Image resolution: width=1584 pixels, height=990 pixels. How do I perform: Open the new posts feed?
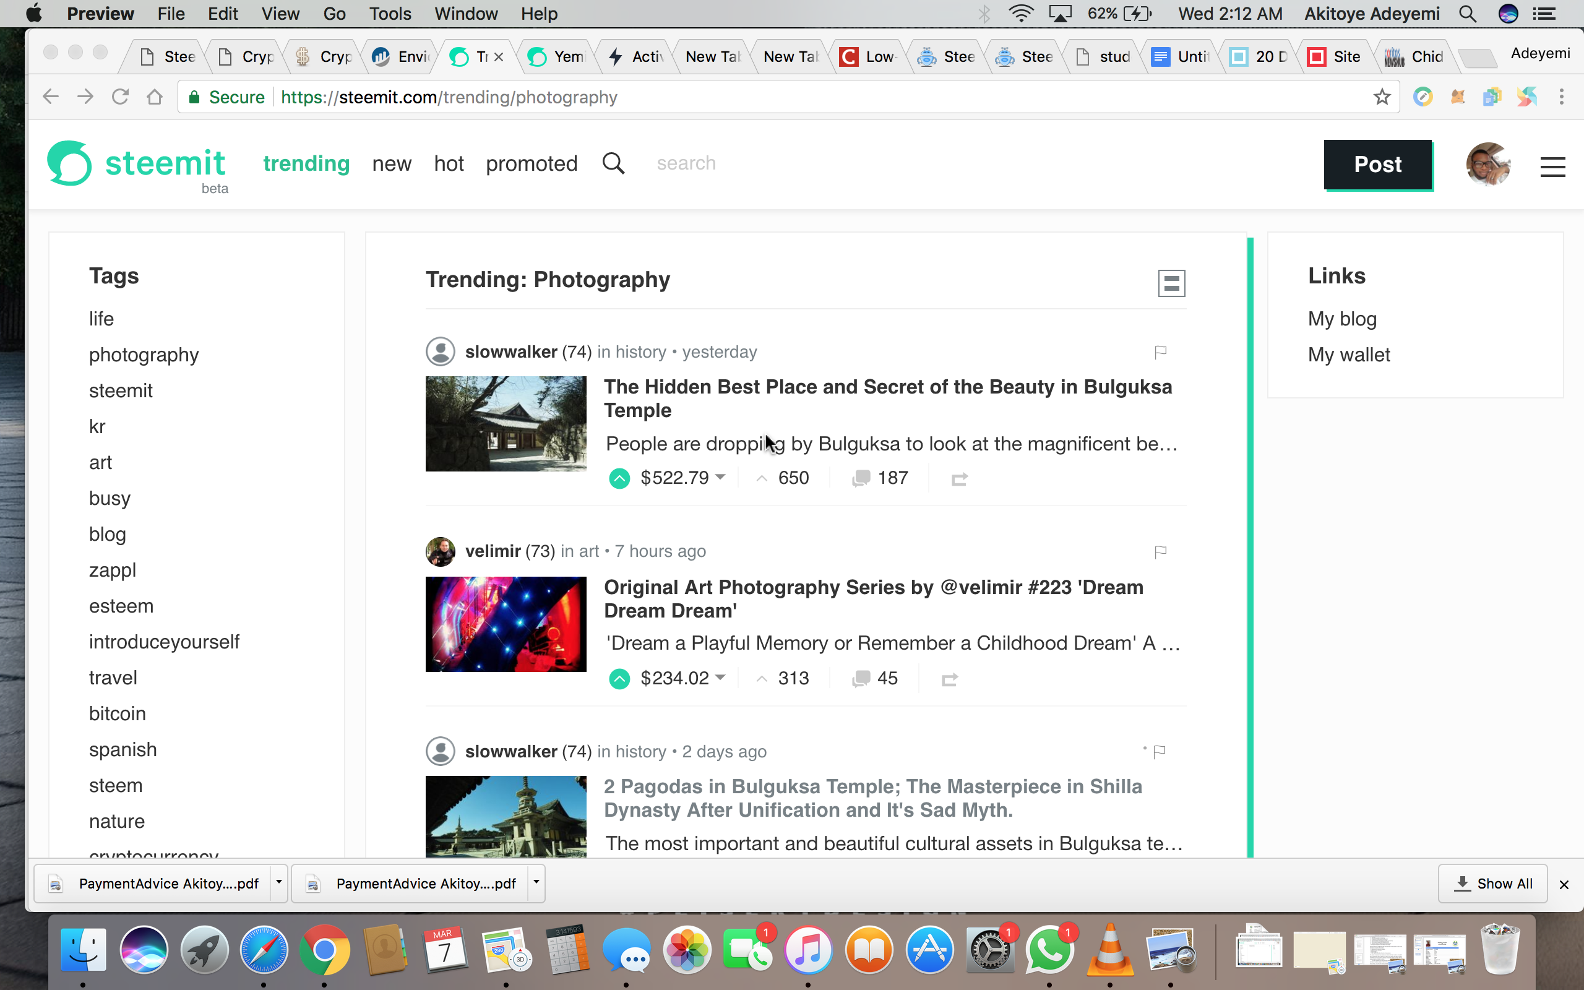pos(392,164)
